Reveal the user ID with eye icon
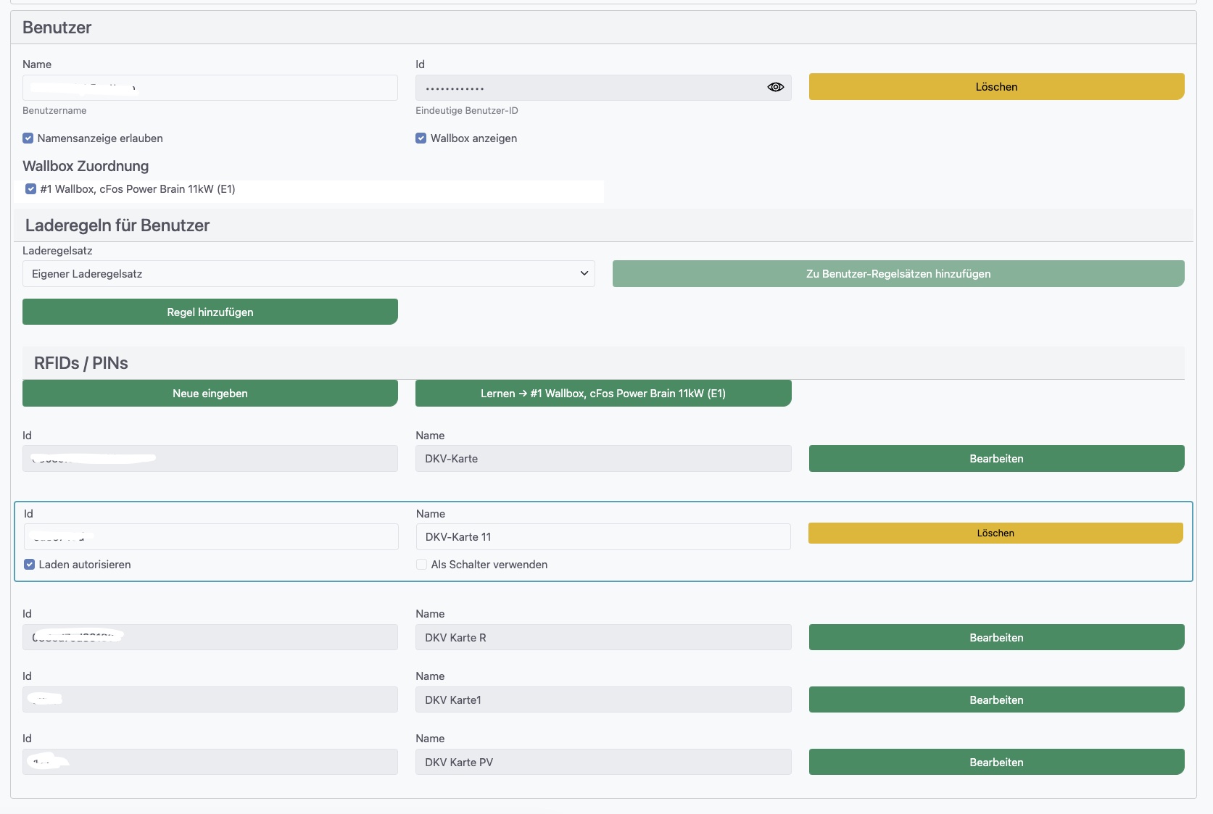The image size is (1213, 814). pyautogui.click(x=775, y=87)
